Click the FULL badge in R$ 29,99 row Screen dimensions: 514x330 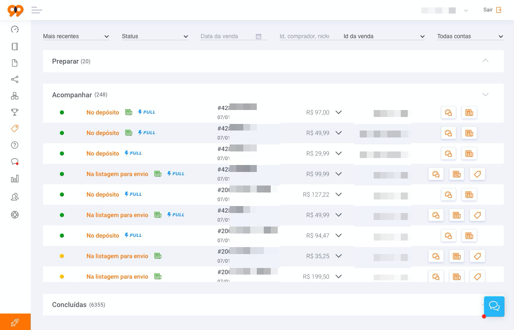pos(133,153)
